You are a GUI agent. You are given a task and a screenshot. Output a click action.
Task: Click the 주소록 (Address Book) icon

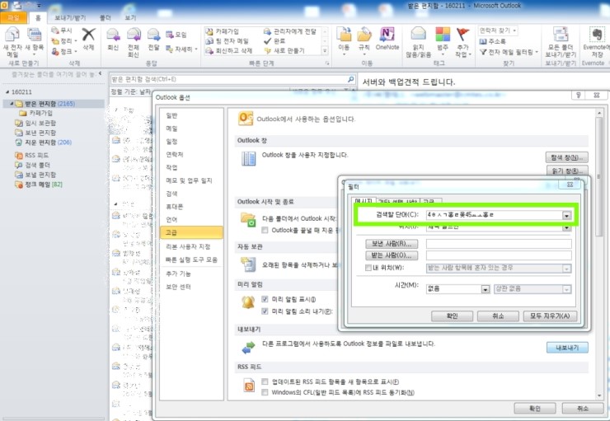(x=483, y=41)
